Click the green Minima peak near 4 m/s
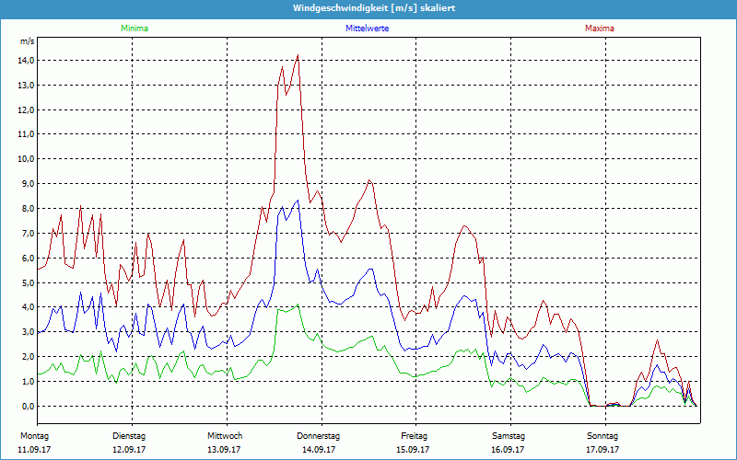This screenshot has height=460, width=737. 298,305
